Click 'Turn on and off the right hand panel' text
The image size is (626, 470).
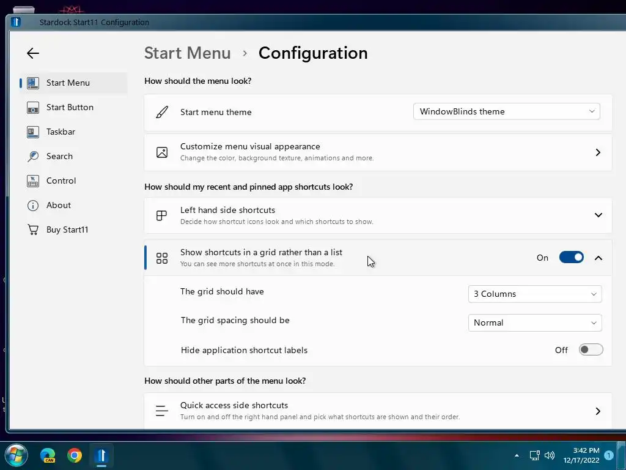pyautogui.click(x=320, y=417)
